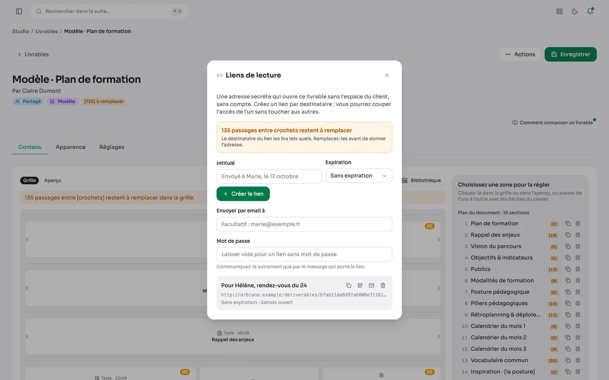Duplicate the Piliers pédagogiques section
The image size is (609, 380).
tap(568, 303)
